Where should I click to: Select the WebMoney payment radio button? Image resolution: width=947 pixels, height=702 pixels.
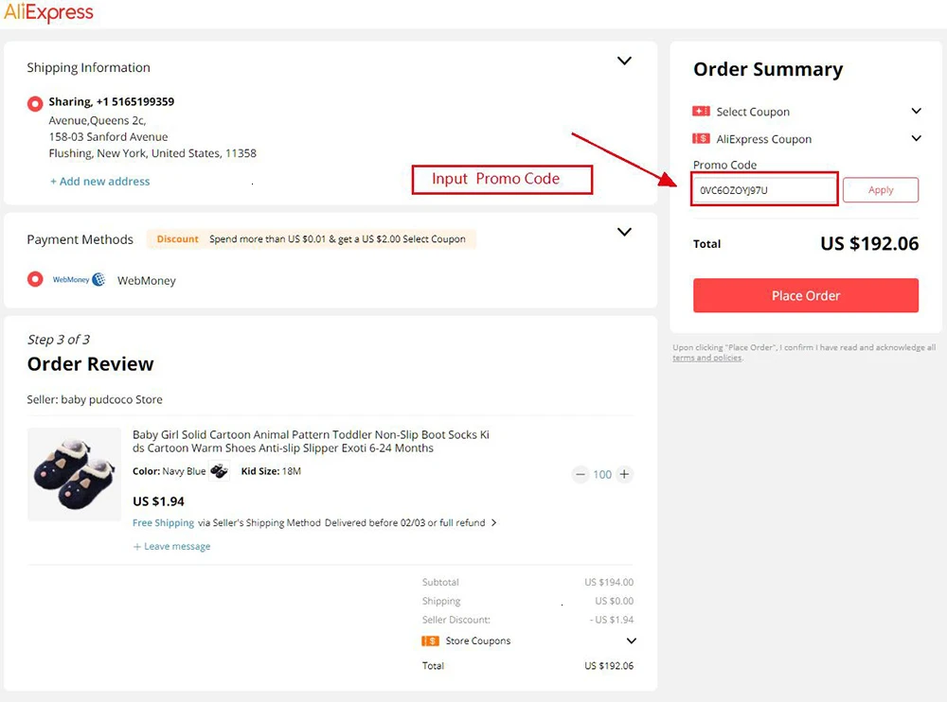[35, 279]
